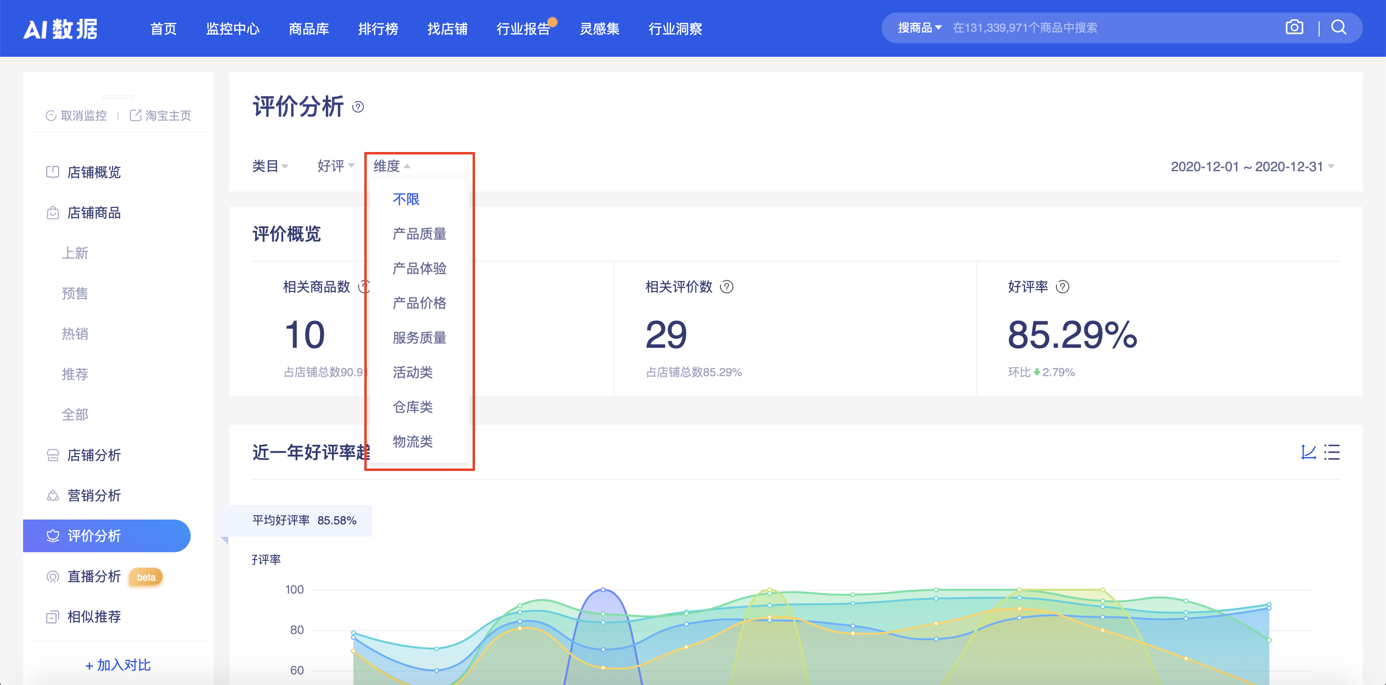
Task: Open 行业报告 in top navigation
Action: point(524,28)
